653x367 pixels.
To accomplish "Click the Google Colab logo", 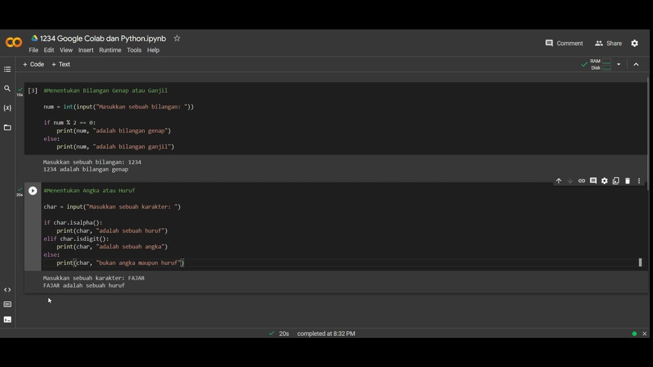I will point(14,43).
